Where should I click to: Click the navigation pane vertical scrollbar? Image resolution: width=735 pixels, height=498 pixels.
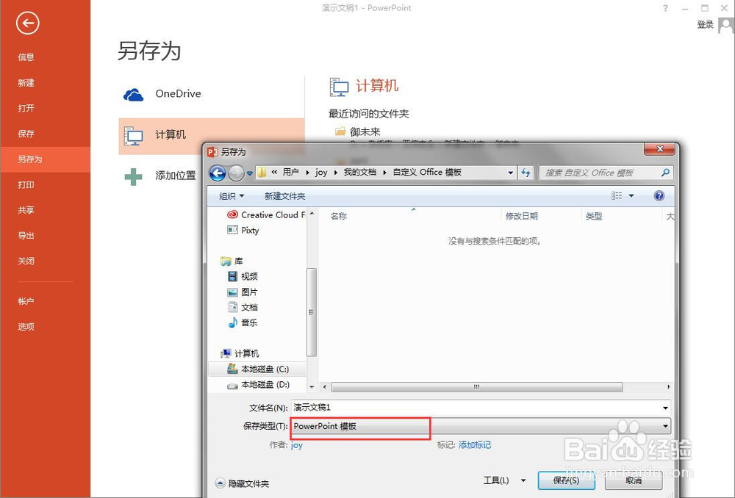[x=311, y=312]
